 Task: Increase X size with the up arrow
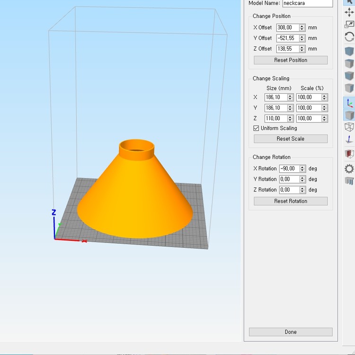coord(290,96)
